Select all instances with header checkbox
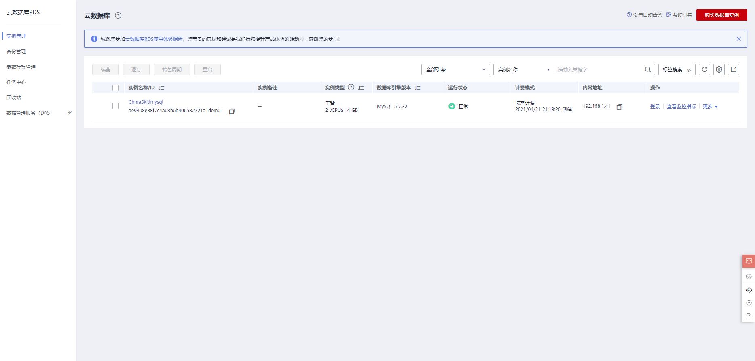The image size is (755, 361). pos(116,88)
